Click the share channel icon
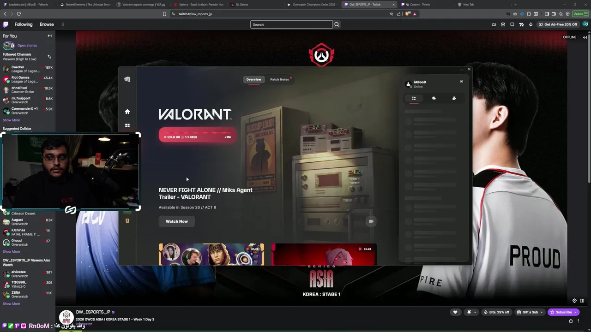This screenshot has width=591, height=332. pyautogui.click(x=571, y=321)
